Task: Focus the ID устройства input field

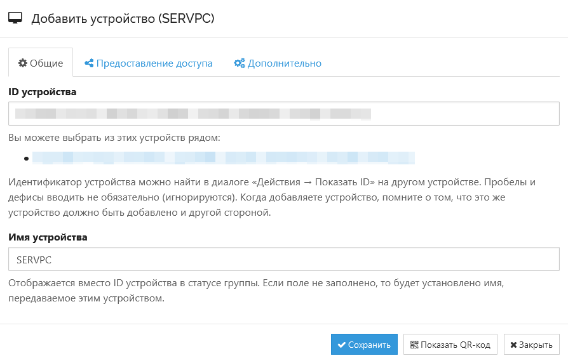Action: pyautogui.click(x=284, y=114)
